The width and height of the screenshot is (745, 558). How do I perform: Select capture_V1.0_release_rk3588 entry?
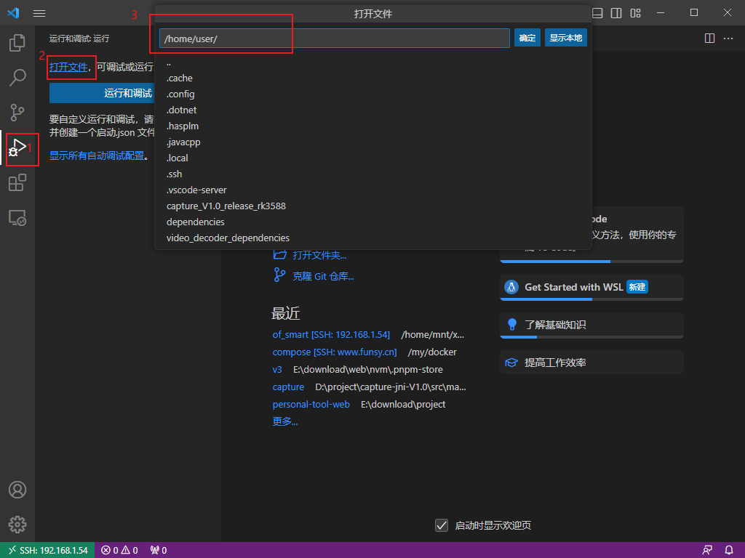[x=373, y=206]
